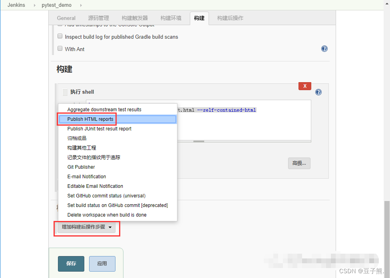This screenshot has height=278, width=390.
Task: Click the 执行 shell step title
Action: (82, 92)
